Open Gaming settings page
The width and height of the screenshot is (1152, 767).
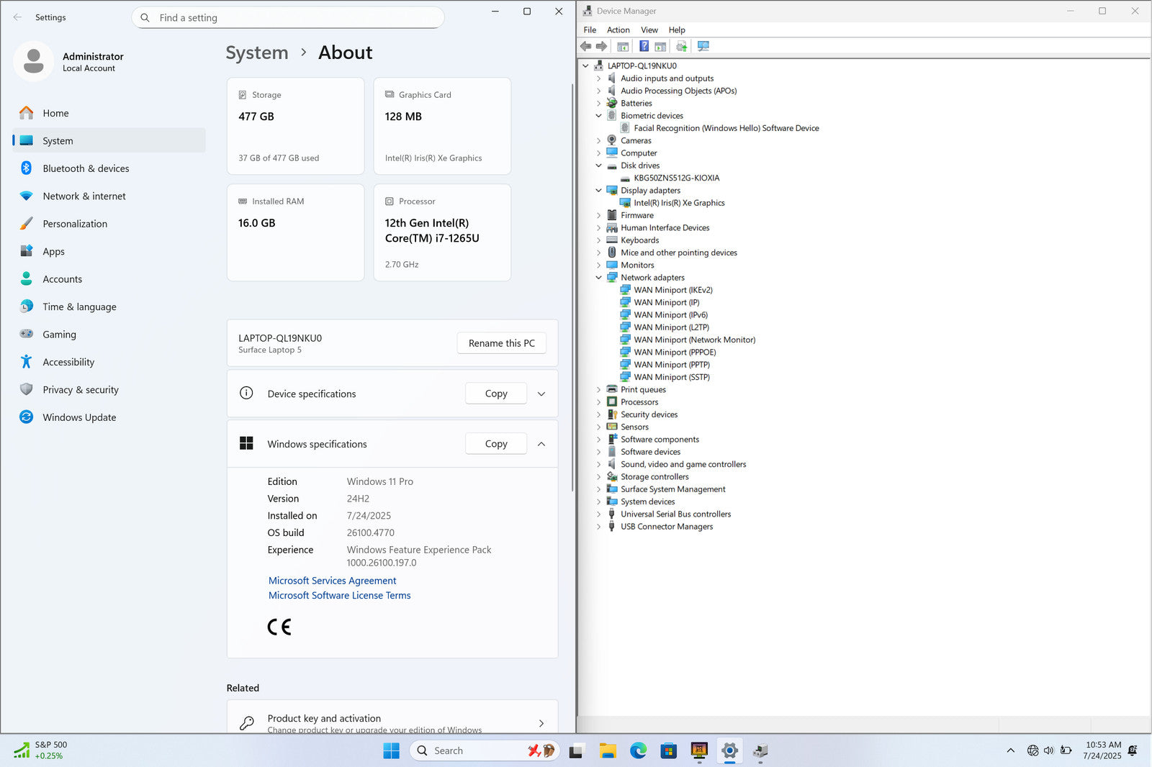109,335
